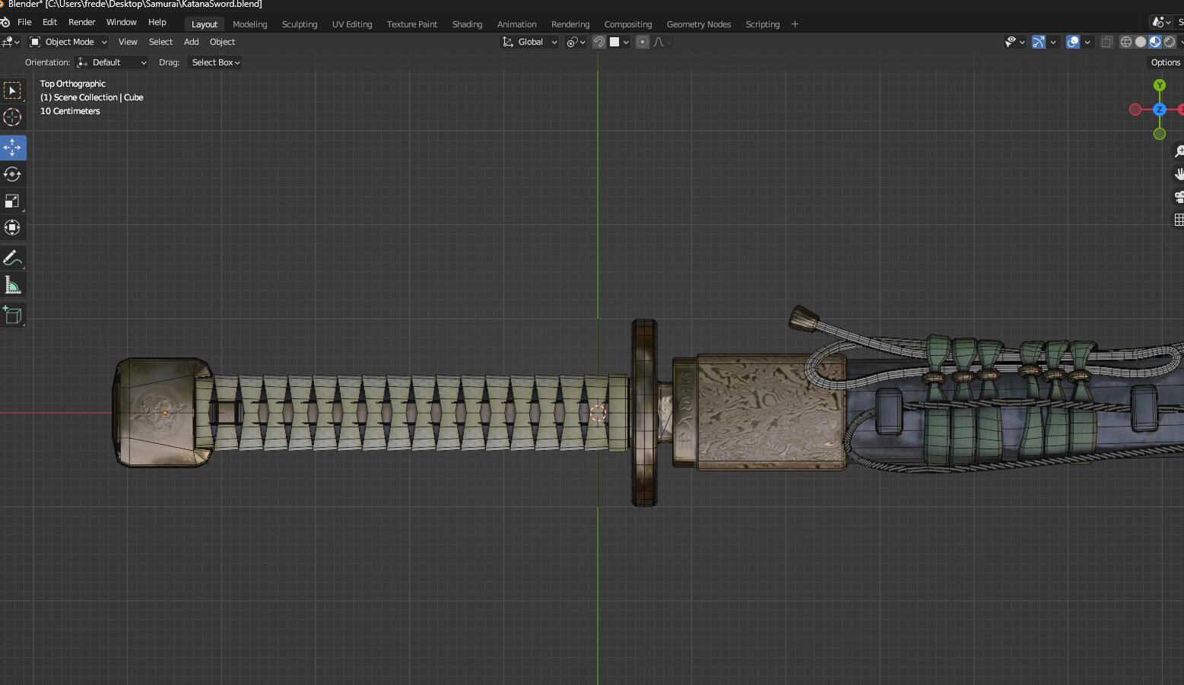Select the Layout workspace tab
This screenshot has width=1184, height=685.
pyautogui.click(x=205, y=24)
